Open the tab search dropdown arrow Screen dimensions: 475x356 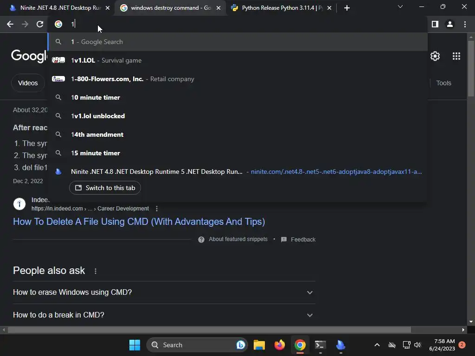click(400, 6)
